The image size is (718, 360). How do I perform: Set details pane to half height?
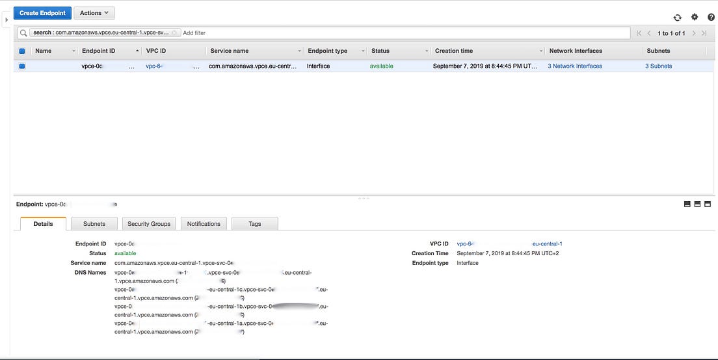(697, 204)
